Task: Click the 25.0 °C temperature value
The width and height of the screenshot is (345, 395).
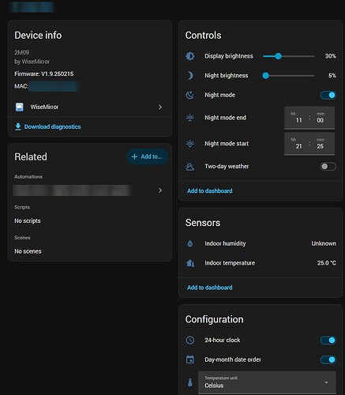Action: [x=327, y=263]
